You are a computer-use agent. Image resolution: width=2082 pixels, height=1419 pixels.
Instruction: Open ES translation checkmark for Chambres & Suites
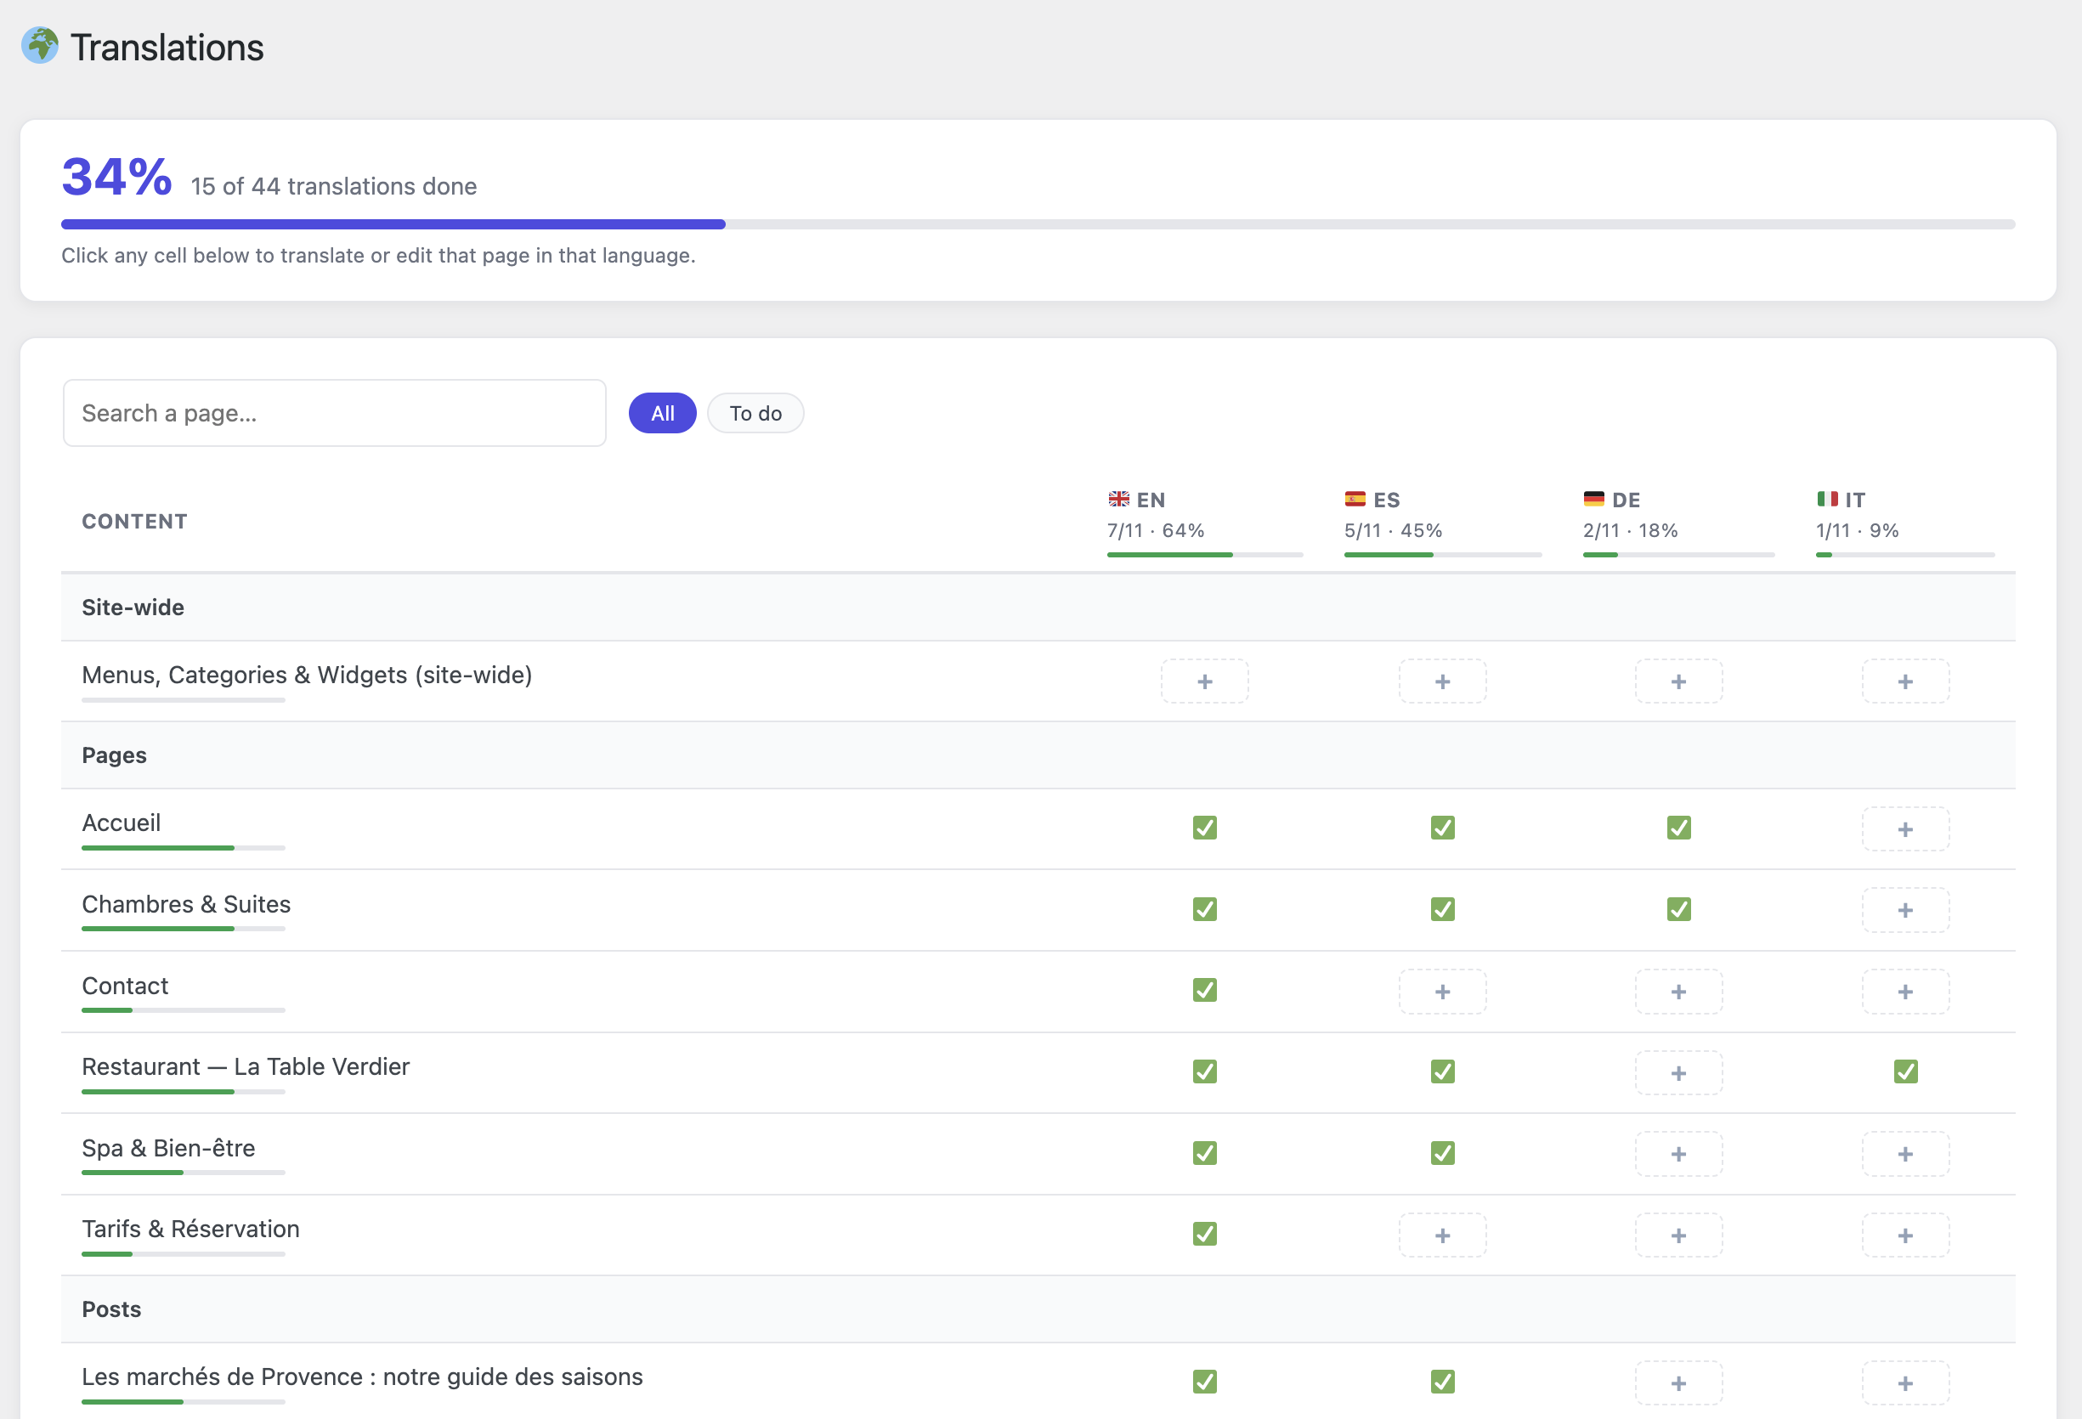coord(1442,909)
